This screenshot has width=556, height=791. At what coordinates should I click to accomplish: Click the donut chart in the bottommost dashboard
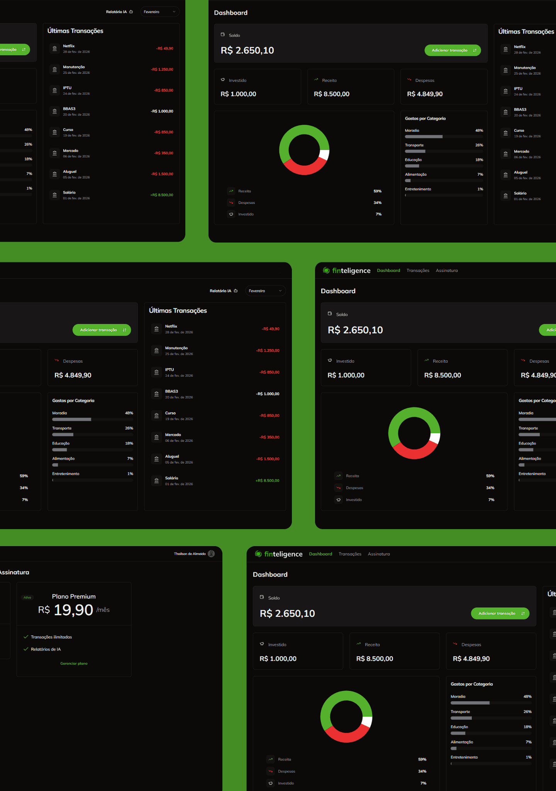[346, 716]
